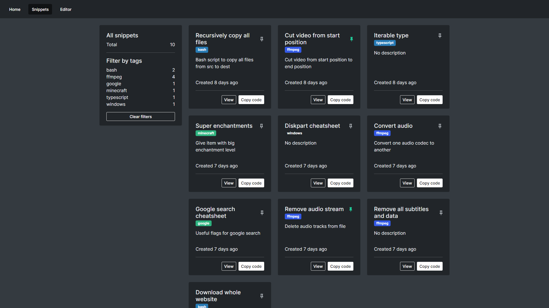Pin the "Iterable type" snippet
This screenshot has width=549, height=308.
[440, 36]
